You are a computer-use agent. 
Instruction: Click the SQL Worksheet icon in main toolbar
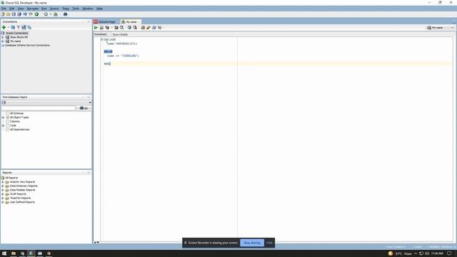pos(56,14)
